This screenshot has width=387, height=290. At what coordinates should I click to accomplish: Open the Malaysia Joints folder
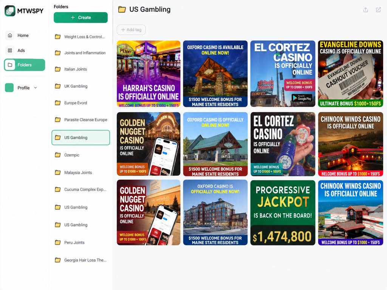pos(81,172)
